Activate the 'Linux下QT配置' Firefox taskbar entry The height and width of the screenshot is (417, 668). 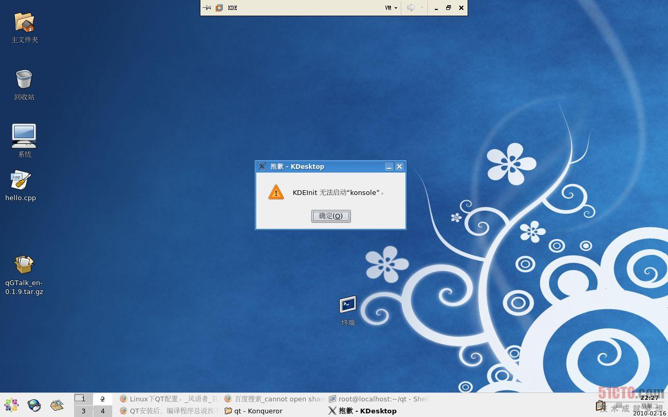170,399
